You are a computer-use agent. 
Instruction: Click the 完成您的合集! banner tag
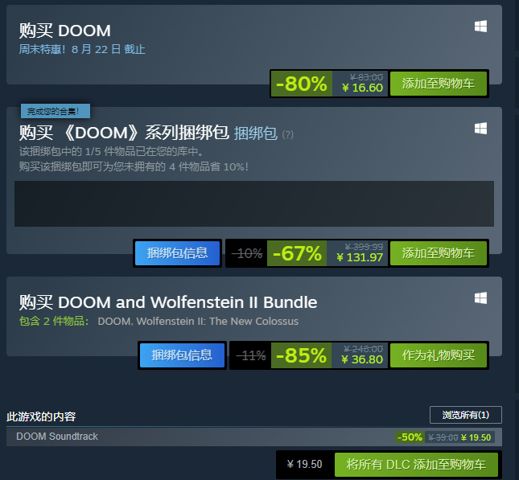pos(56,111)
